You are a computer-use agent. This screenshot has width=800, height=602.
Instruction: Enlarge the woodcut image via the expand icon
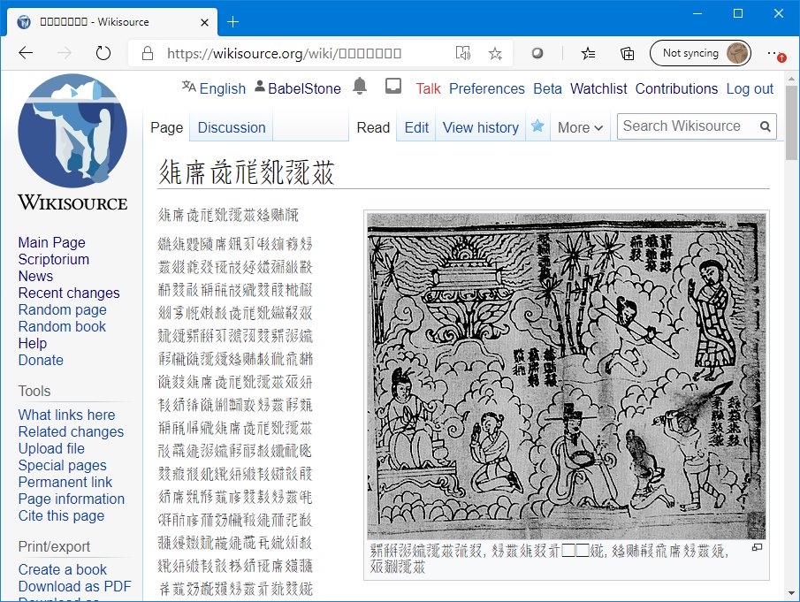(758, 547)
